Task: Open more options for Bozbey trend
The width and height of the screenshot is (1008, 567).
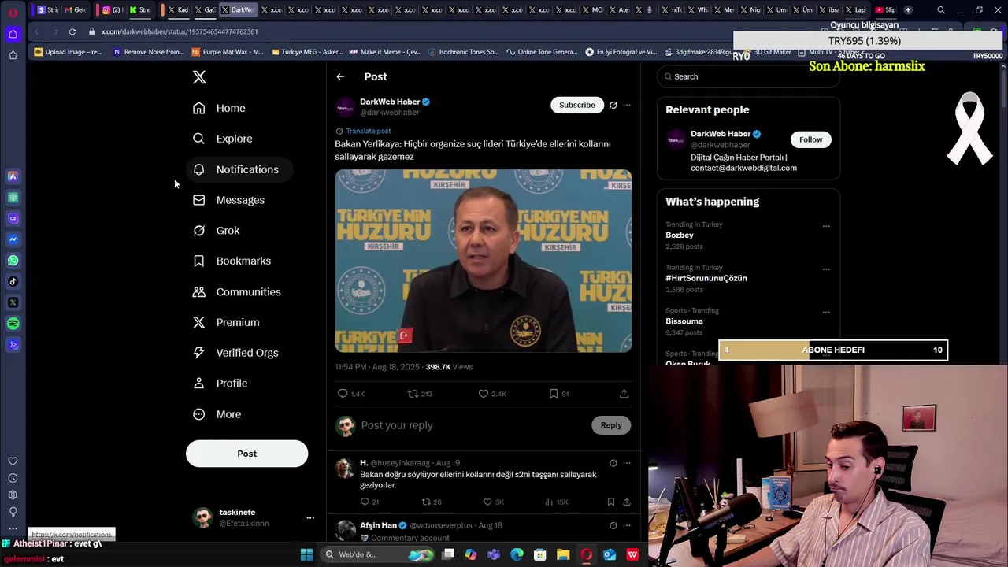Action: click(x=826, y=226)
